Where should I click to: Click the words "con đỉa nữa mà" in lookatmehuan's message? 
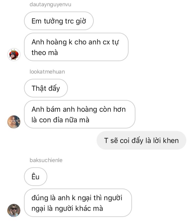[64, 120]
